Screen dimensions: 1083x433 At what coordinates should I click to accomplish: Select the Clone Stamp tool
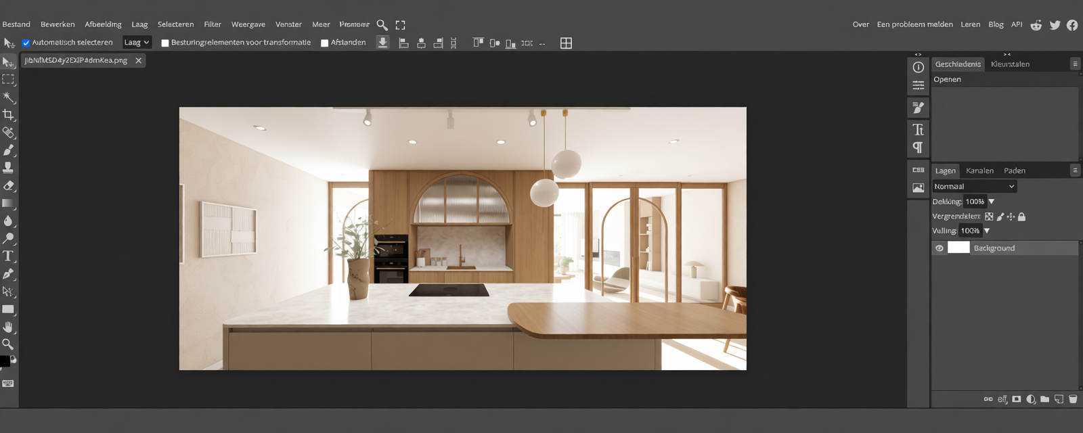[8, 168]
